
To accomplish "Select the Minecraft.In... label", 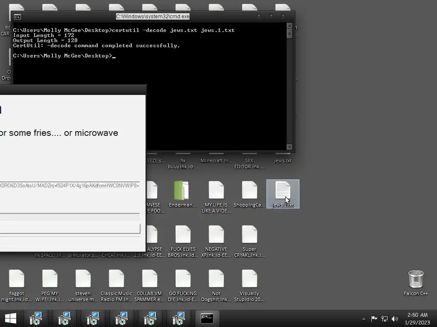I will [216, 161].
